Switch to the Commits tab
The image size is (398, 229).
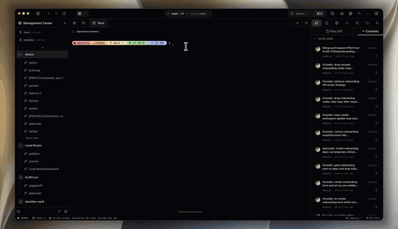tap(371, 31)
